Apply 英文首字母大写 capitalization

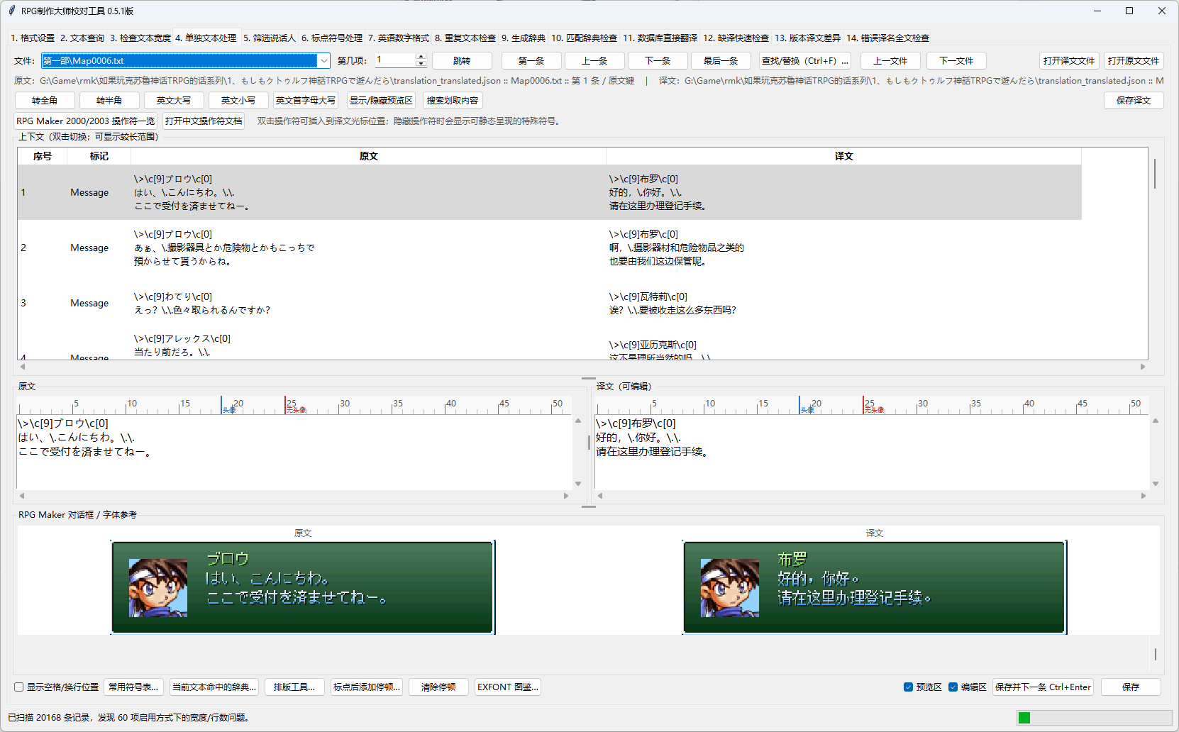point(306,101)
